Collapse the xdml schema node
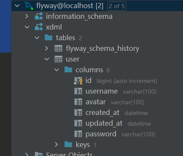The image size is (183, 156). pos(27,27)
